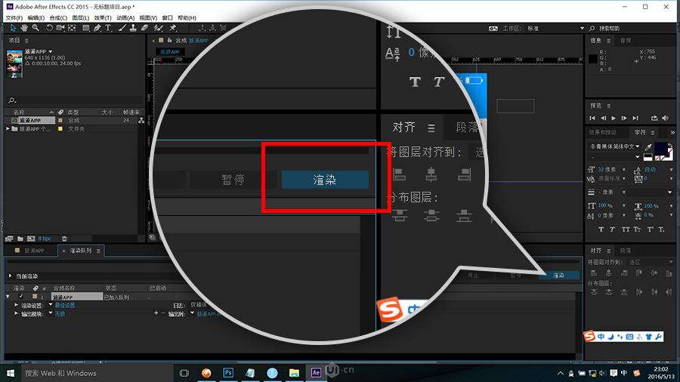
Task: Select the Rotation tool
Action: pos(49,28)
